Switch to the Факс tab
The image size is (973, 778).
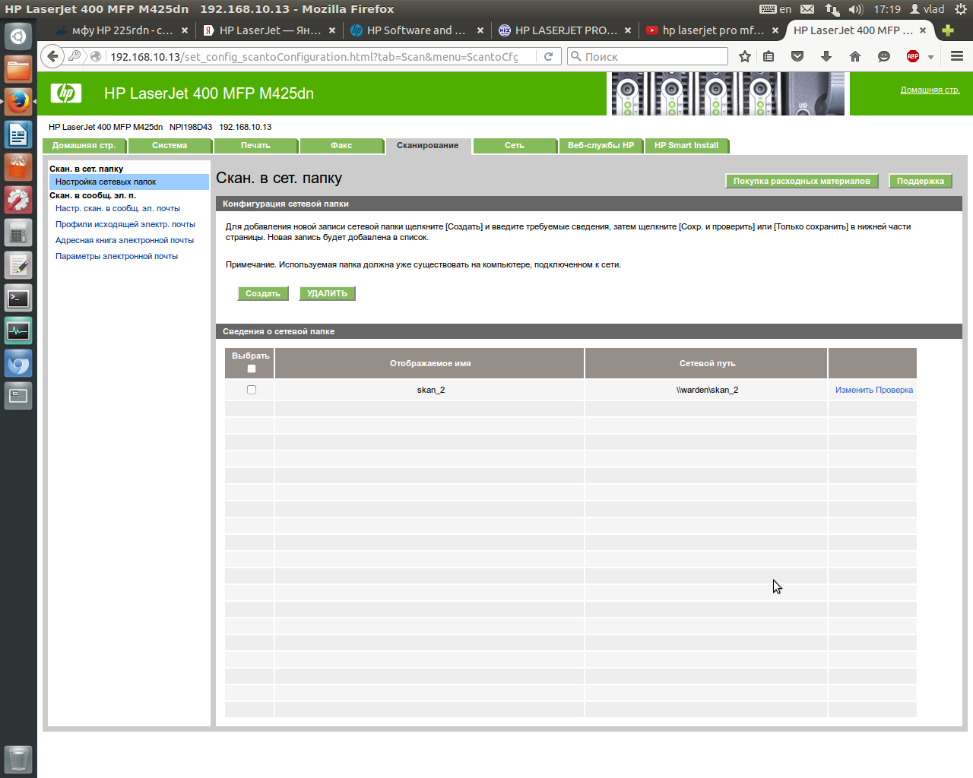(x=341, y=145)
